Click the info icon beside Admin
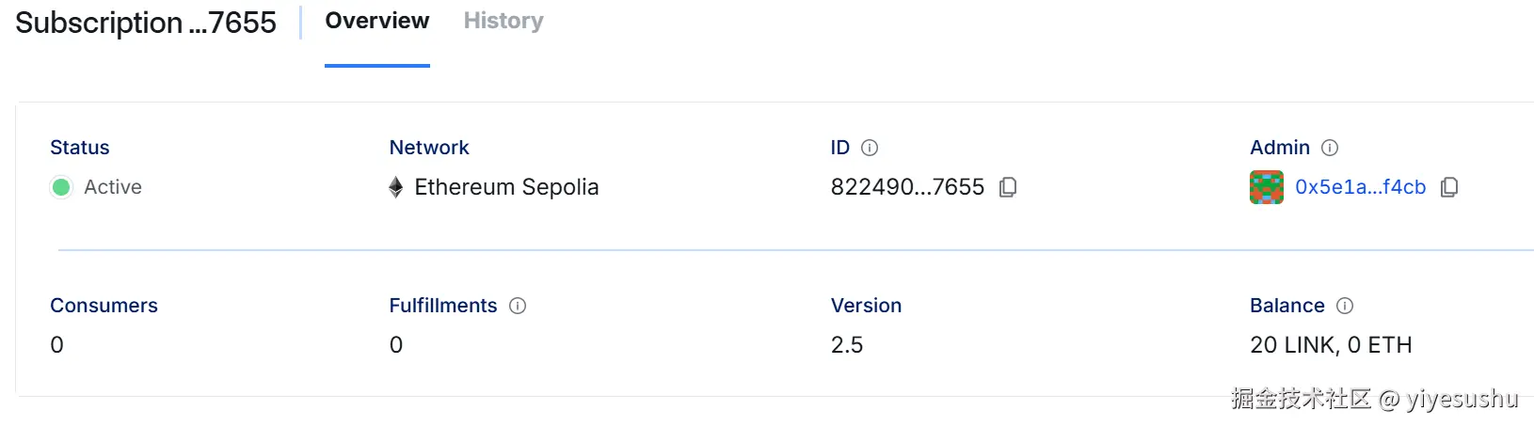 point(1330,148)
